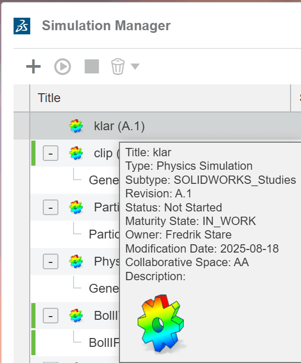The image size is (301, 363).
Task: Collapse the clip simulation row
Action: point(51,153)
